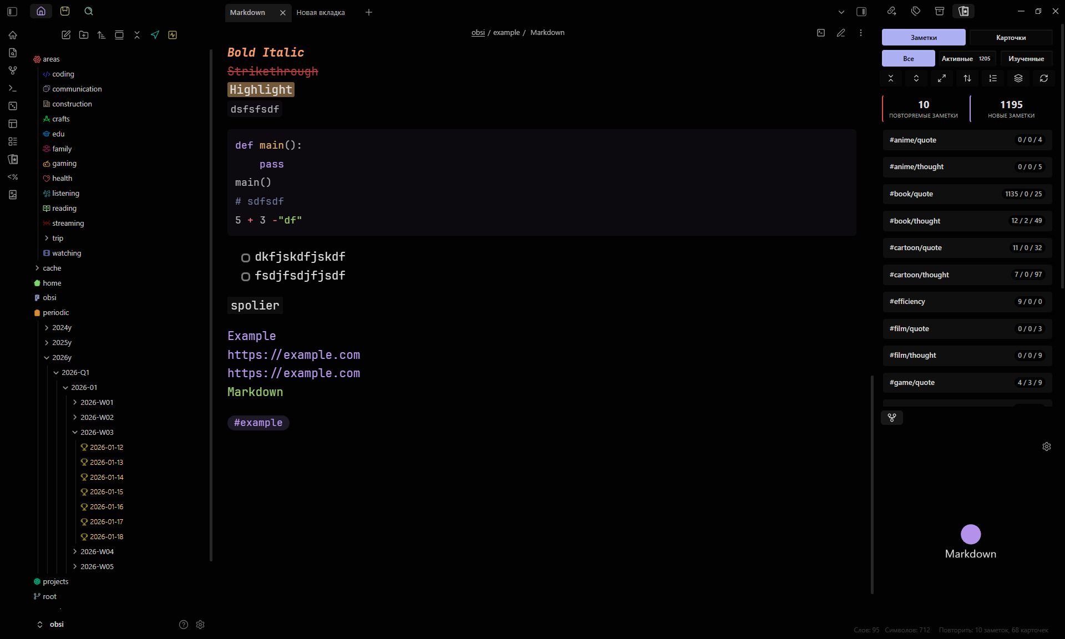Viewport: 1065px width, 639px height.
Task: Click the #example tag pill
Action: click(258, 423)
